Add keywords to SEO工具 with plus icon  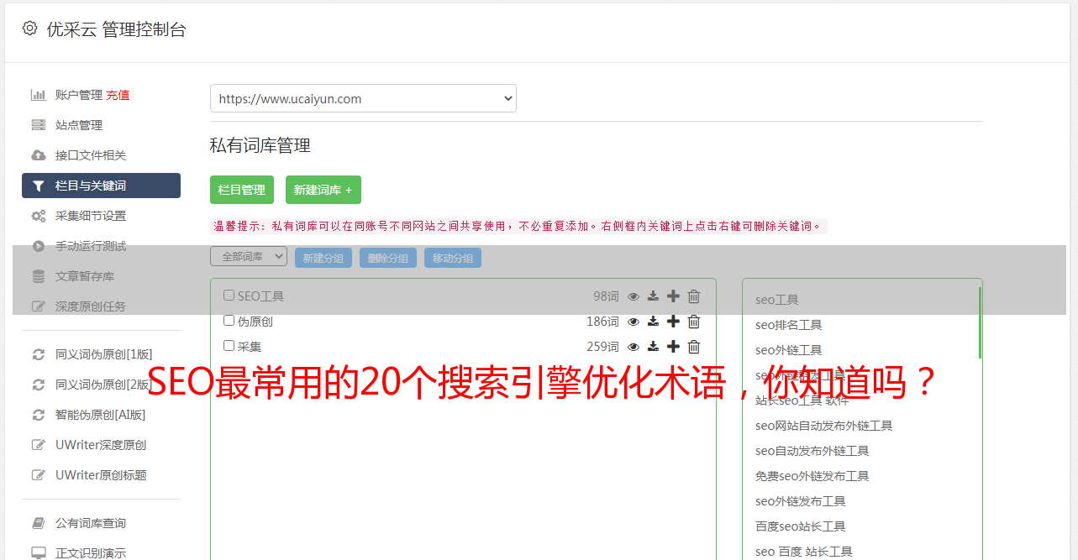tap(673, 296)
